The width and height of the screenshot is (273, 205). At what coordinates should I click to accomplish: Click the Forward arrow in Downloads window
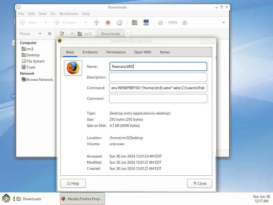coord(65,22)
